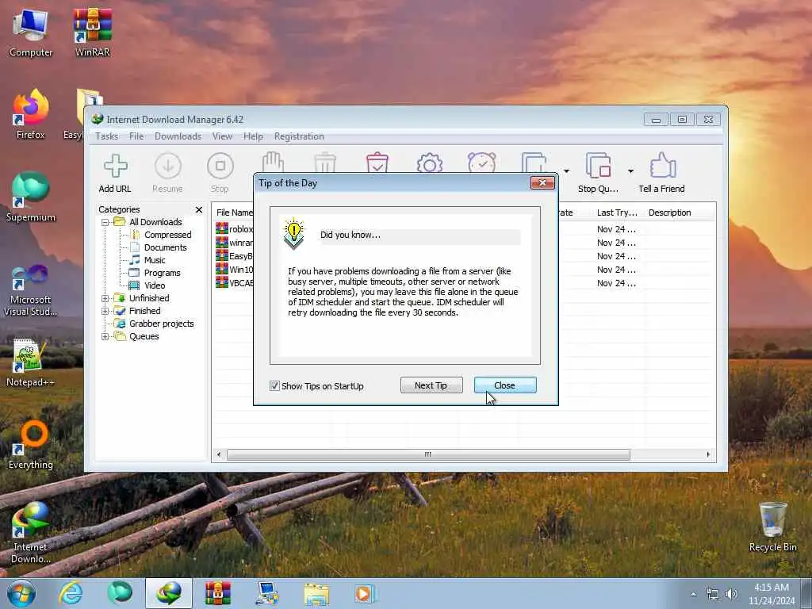Click the WinRAR taskbar icon
Viewport: 812px width, 609px height.
[217, 593]
